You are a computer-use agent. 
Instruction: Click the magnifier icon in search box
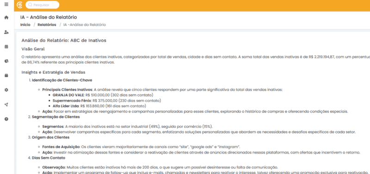[x=30, y=5]
